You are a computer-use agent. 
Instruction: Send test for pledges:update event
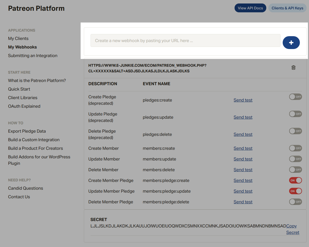click(243, 117)
